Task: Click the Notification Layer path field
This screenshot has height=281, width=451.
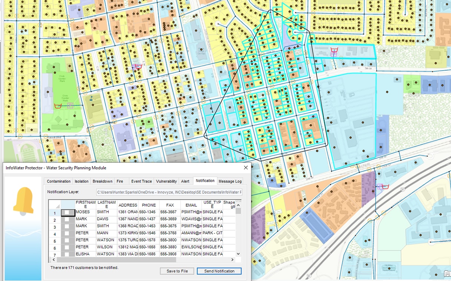Action: pos(169,192)
